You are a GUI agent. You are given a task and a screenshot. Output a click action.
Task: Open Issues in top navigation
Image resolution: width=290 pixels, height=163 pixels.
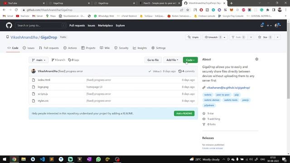[91, 25]
